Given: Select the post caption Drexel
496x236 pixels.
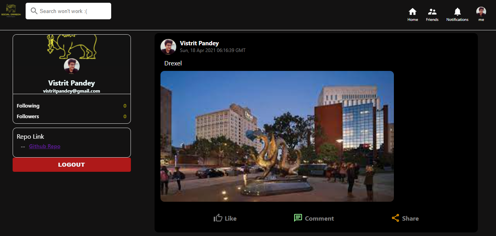Looking at the screenshot, I should pos(173,63).
